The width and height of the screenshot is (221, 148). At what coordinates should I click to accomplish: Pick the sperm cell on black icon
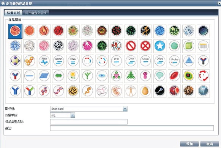pos(160,91)
